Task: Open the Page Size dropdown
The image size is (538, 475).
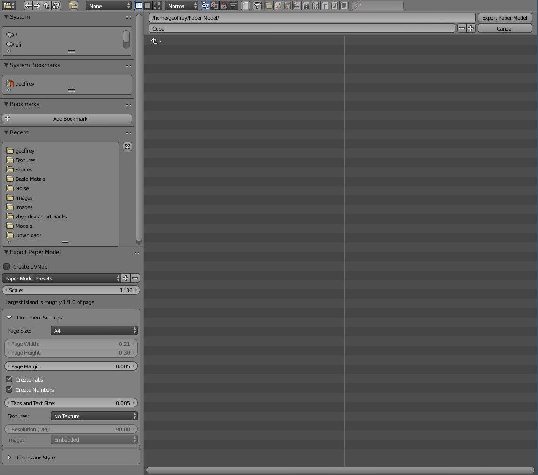Action: [94, 330]
